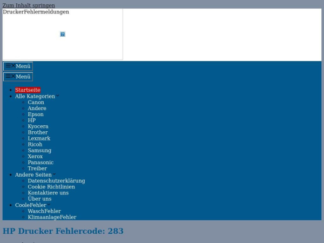Image resolution: width=324 pixels, height=243 pixels.
Task: Select the Xerox category
Action: pos(35,156)
